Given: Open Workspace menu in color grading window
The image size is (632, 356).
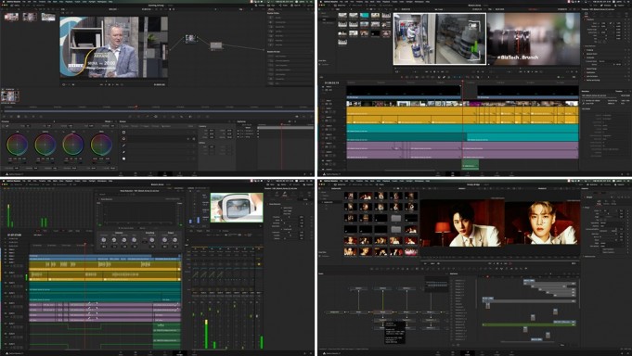Looking at the screenshot, I should click(102, 2).
